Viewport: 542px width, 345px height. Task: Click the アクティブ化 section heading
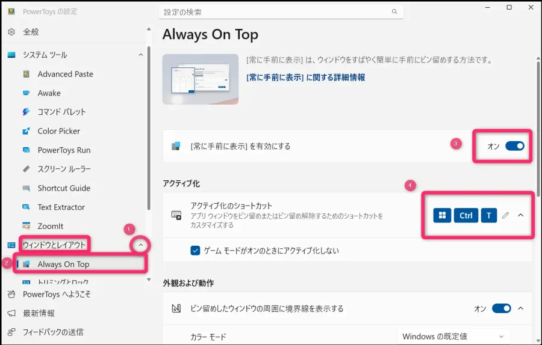pyautogui.click(x=181, y=183)
